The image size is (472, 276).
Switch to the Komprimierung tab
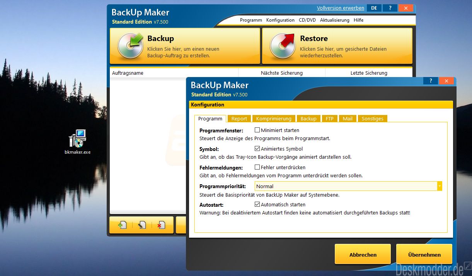(x=274, y=118)
